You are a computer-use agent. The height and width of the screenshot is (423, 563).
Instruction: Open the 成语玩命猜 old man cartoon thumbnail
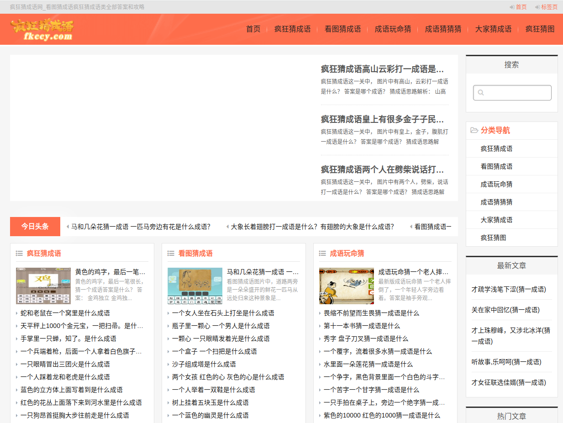point(347,286)
